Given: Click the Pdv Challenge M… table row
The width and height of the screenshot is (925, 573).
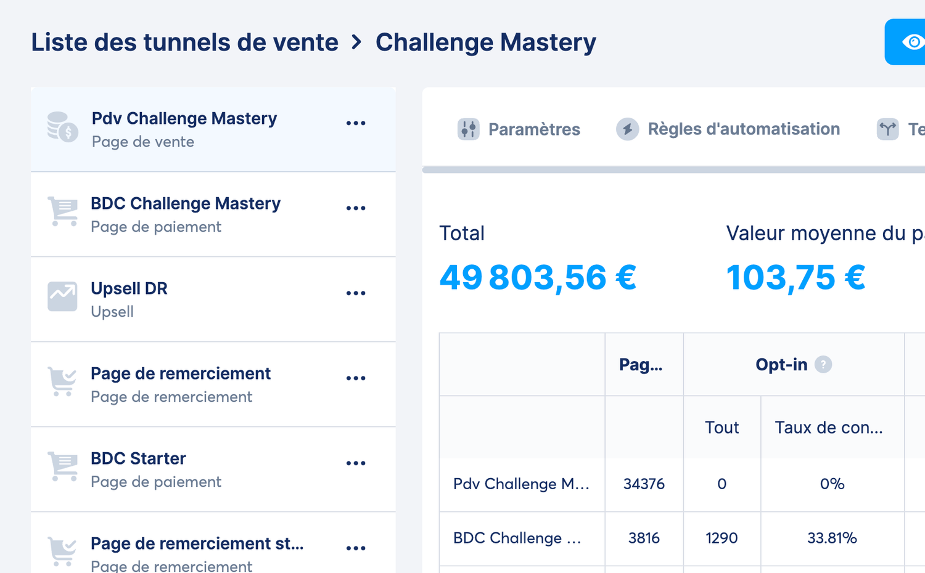Looking at the screenshot, I should coord(521,484).
